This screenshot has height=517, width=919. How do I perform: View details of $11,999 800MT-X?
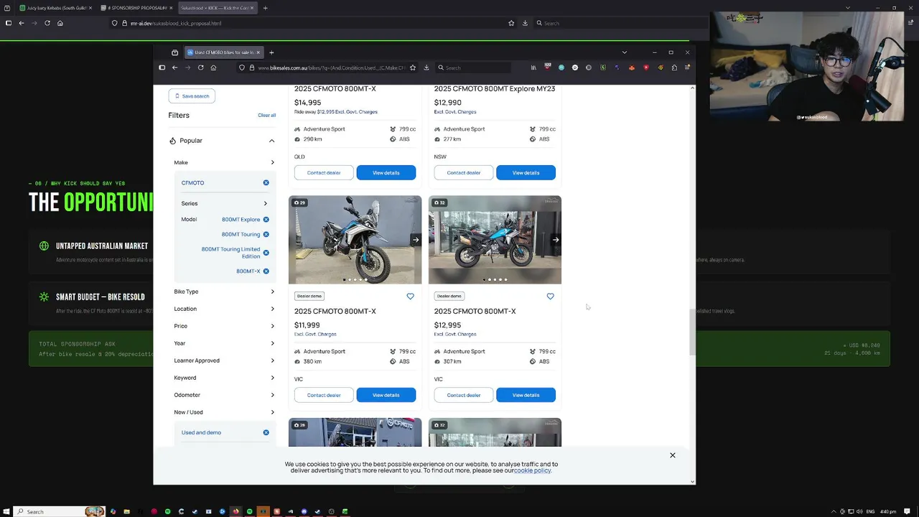pyautogui.click(x=386, y=395)
